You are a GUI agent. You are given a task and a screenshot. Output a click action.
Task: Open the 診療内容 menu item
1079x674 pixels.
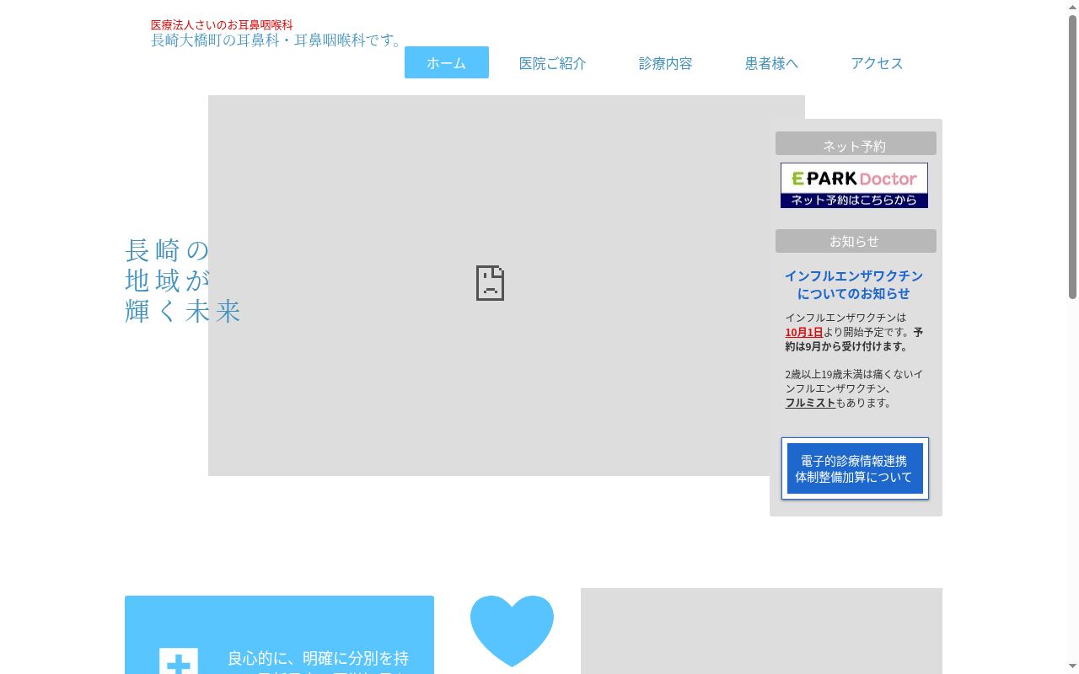click(666, 63)
